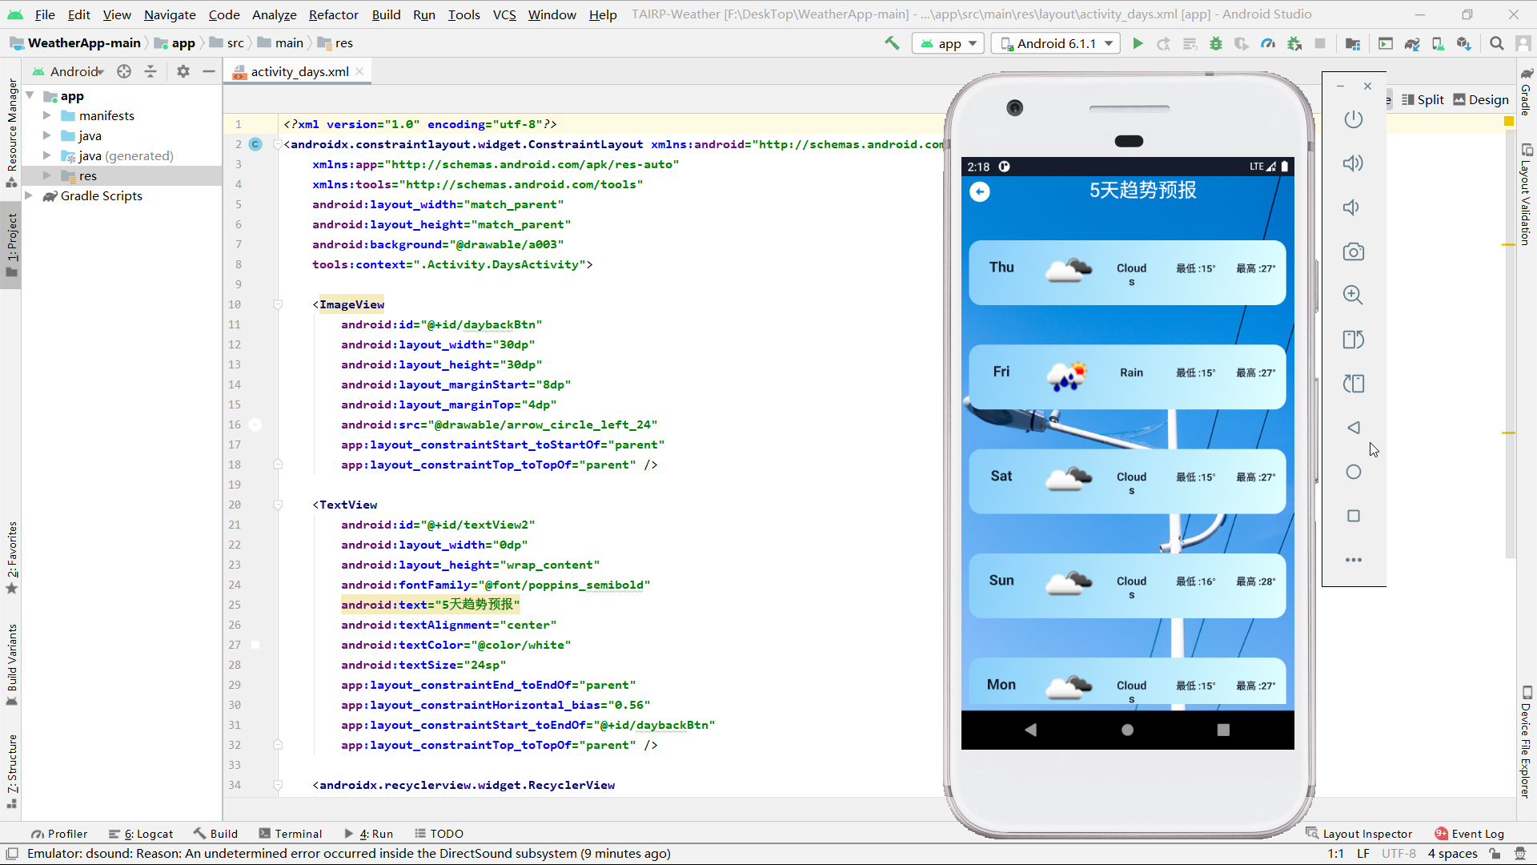Click white color swatch on line 27
Image resolution: width=1537 pixels, height=865 pixels.
coord(255,645)
